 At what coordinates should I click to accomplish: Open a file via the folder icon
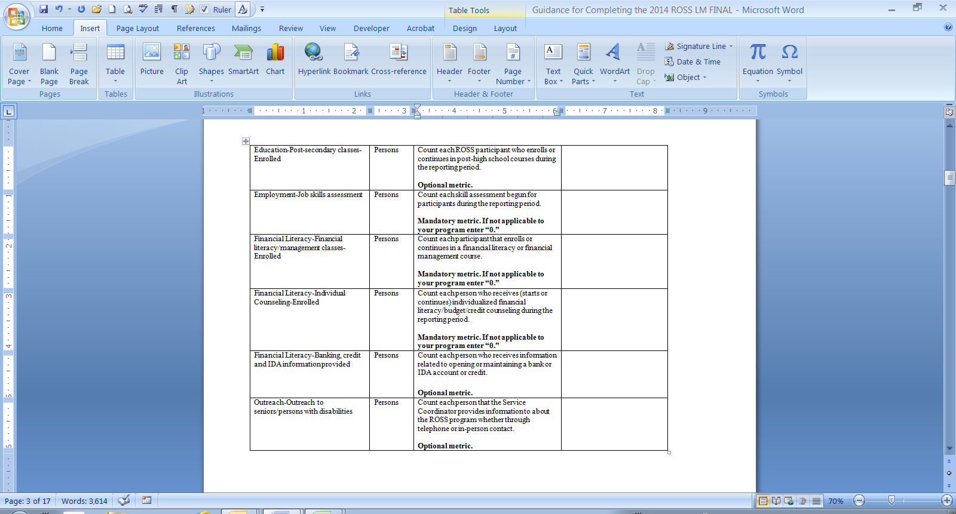tap(97, 9)
